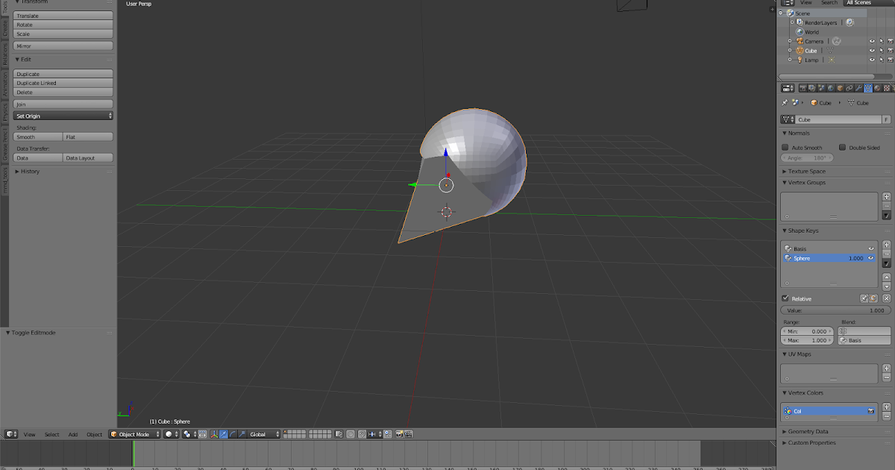Toggle proportional editing in the header
Viewport: 895px width, 470px height.
[x=201, y=433]
